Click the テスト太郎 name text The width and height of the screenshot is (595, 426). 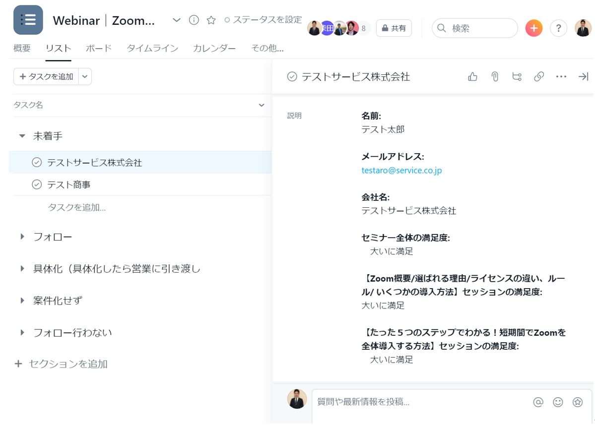(x=383, y=129)
